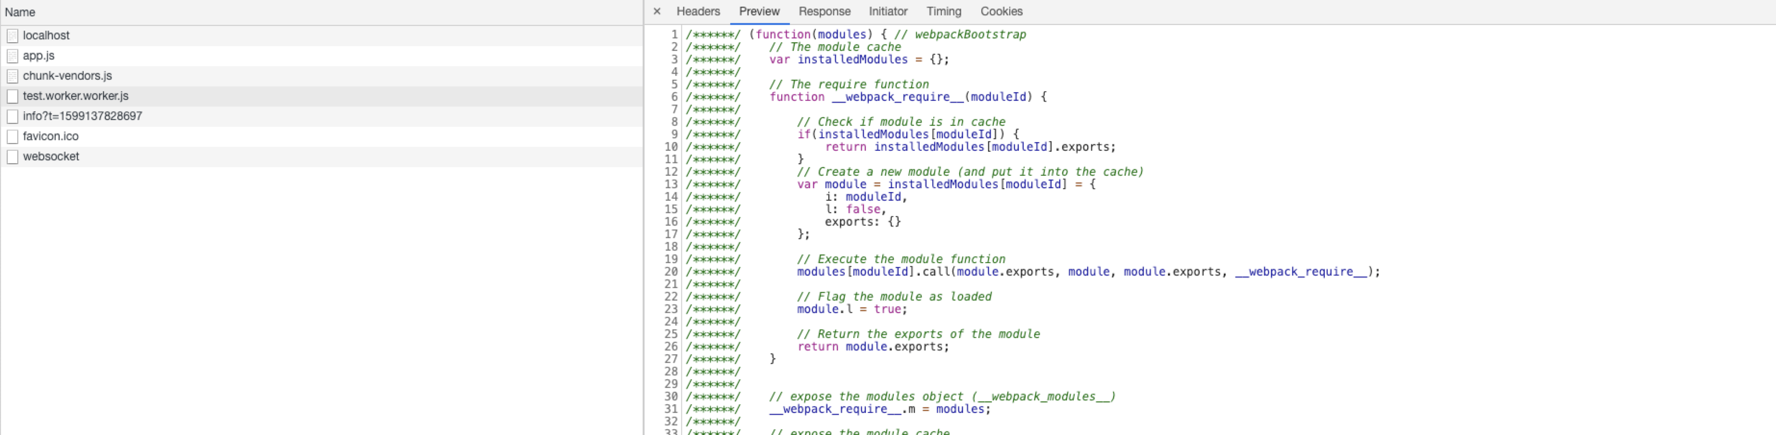1776x435 pixels.
Task: Open the Response tab
Action: (x=824, y=11)
